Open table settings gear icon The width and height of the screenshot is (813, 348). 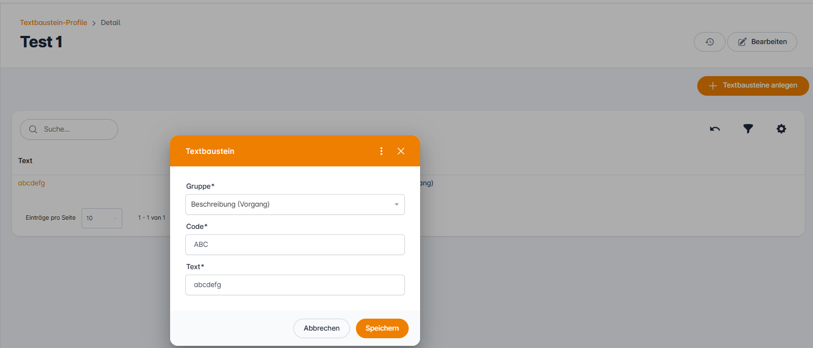click(x=781, y=129)
